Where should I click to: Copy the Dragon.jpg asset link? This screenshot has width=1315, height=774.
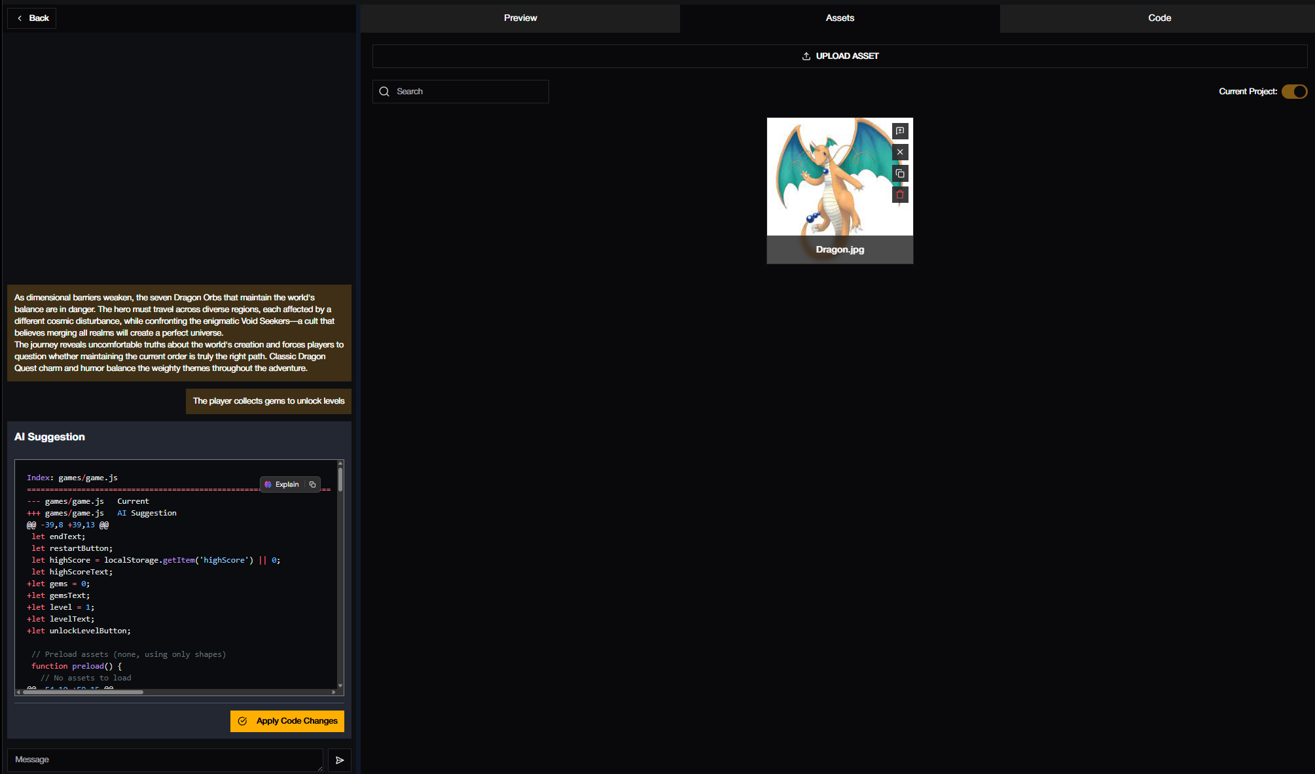(900, 173)
